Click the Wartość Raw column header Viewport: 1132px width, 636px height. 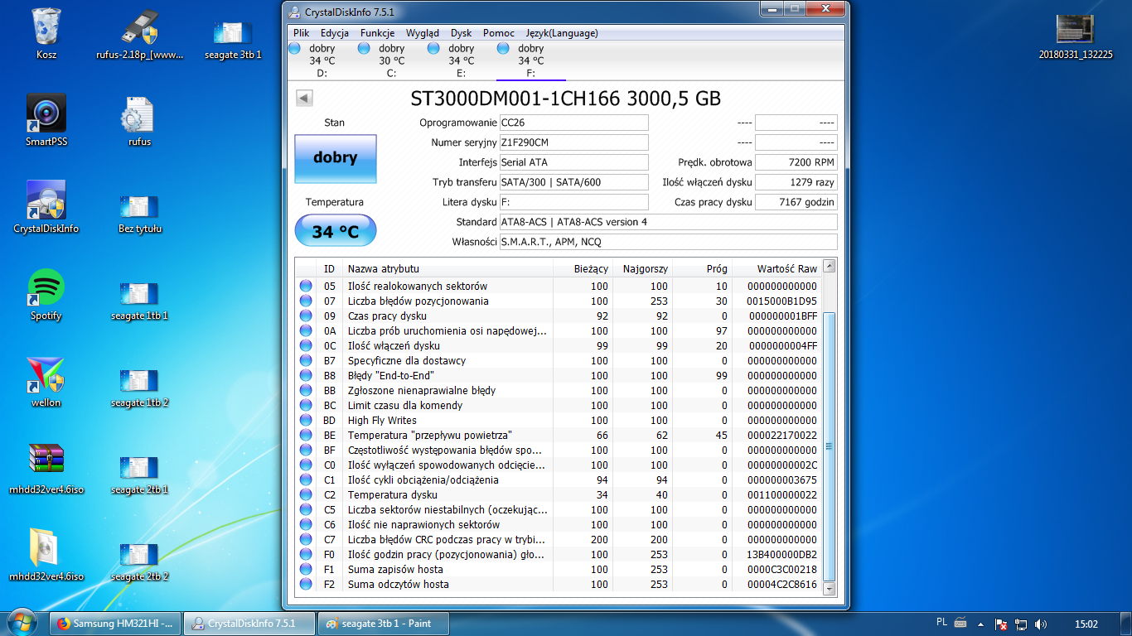click(x=777, y=268)
